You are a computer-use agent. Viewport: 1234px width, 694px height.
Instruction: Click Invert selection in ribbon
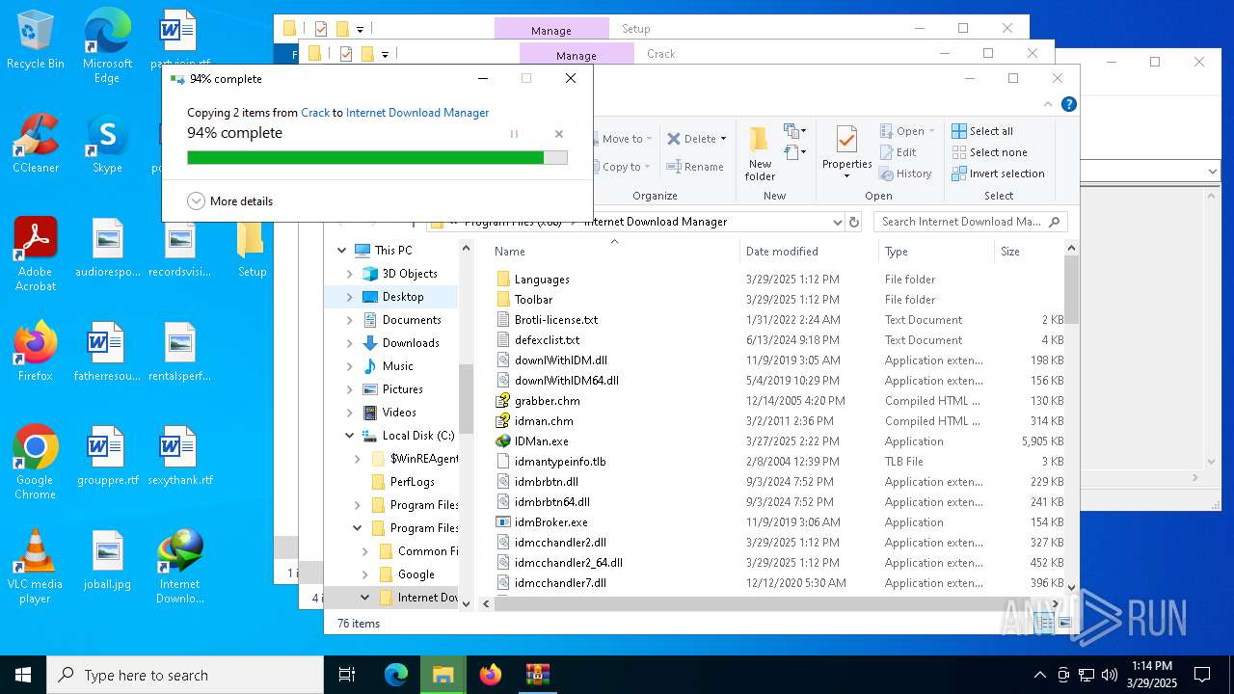click(998, 173)
